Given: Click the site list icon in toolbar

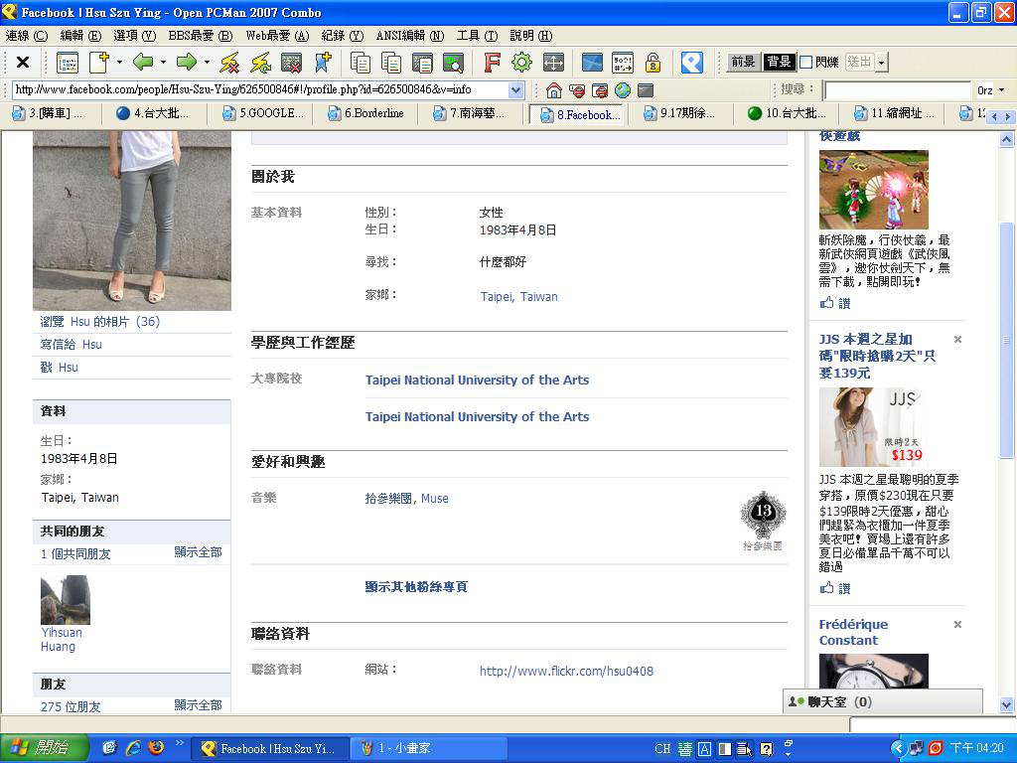Looking at the screenshot, I should [68, 63].
